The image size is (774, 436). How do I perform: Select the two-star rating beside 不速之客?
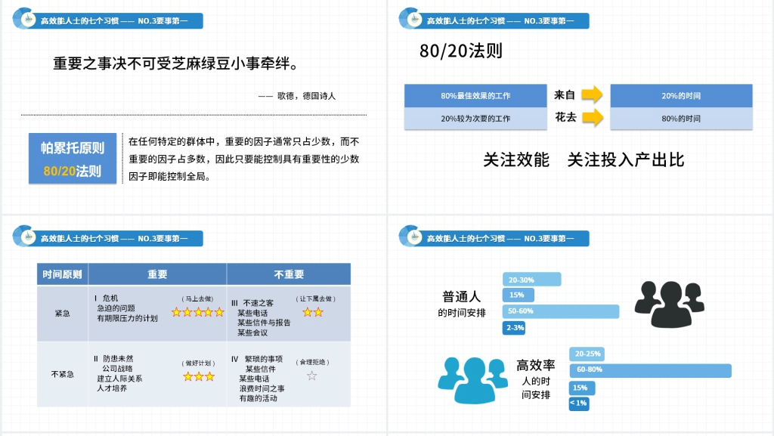pos(312,311)
